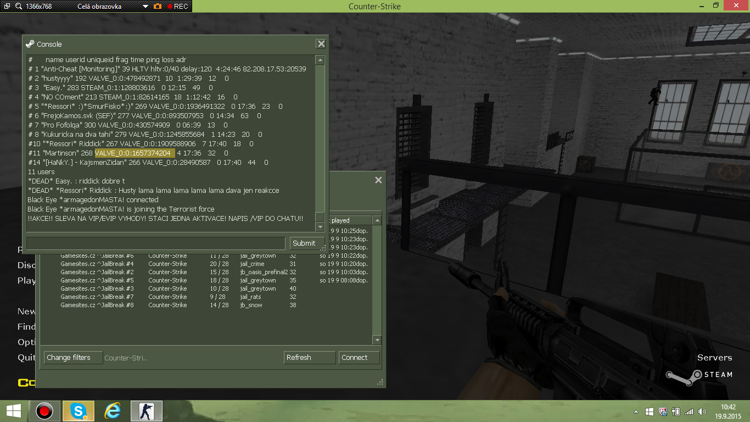Viewport: 750px width, 422px height.
Task: Open the 'Celá obrazovka' capture mode dropdown
Action: point(145,6)
